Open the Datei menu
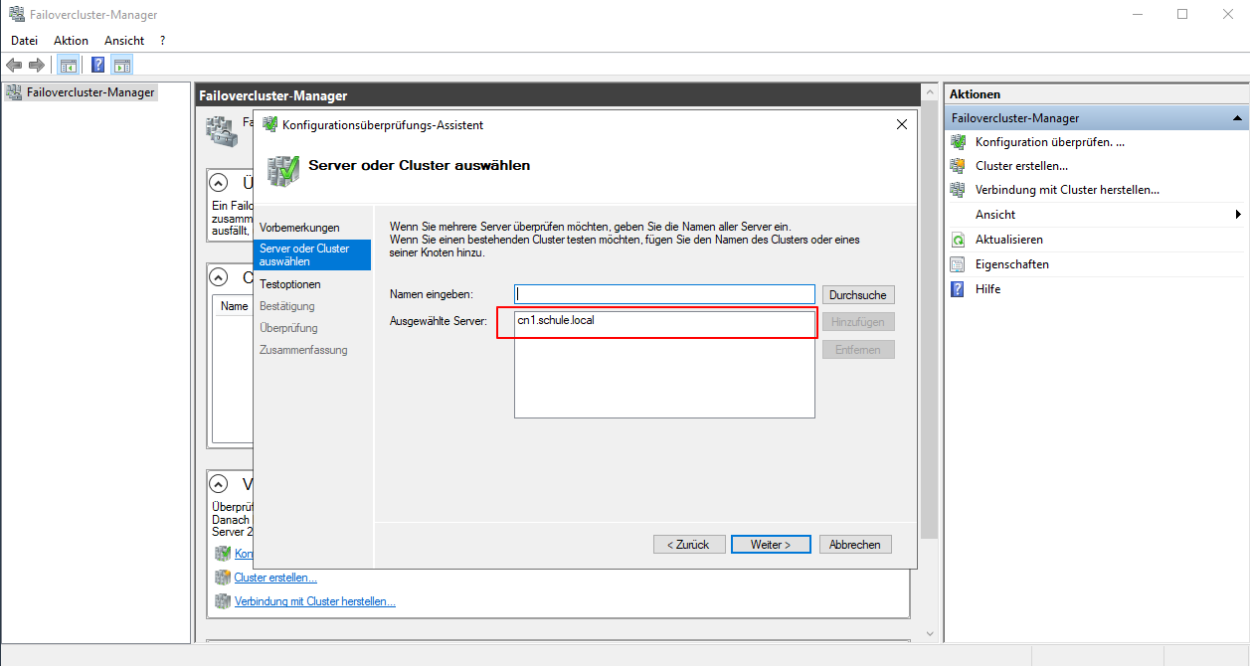Image resolution: width=1250 pixels, height=666 pixels. [x=24, y=40]
